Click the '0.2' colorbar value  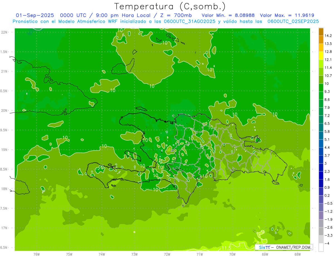click(x=327, y=195)
